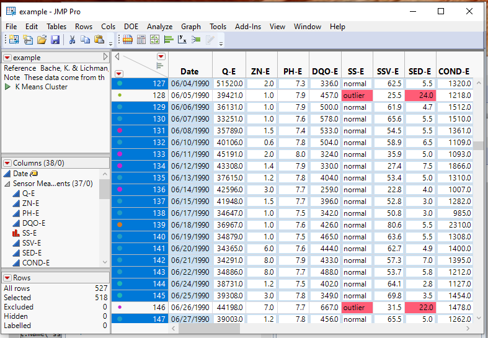The image size is (488, 338).
Task: Open the Analyze menu
Action: 159,27
